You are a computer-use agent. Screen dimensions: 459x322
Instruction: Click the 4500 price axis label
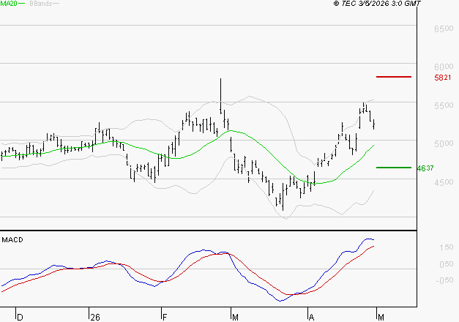point(444,182)
